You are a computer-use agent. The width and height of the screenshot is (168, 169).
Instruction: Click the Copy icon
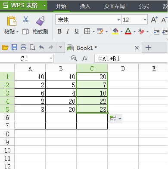(x=25, y=31)
